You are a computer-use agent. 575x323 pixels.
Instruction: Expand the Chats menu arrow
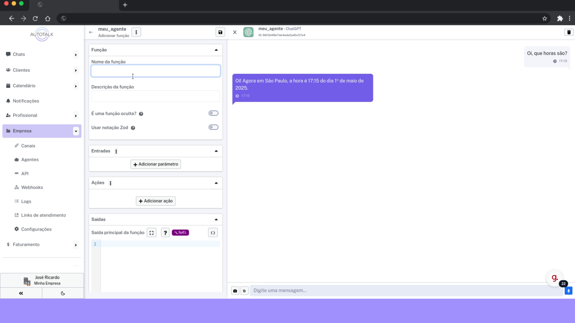point(76,55)
